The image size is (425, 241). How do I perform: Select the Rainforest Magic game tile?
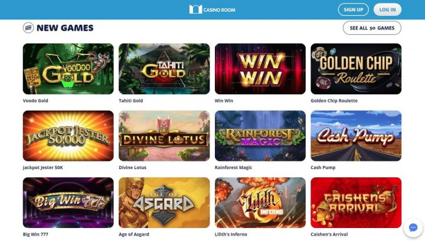260,136
